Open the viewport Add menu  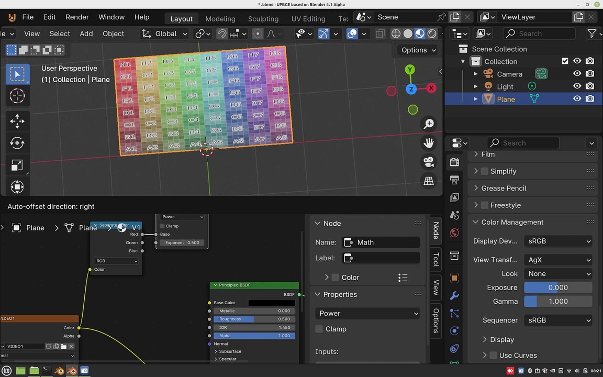pyautogui.click(x=86, y=34)
